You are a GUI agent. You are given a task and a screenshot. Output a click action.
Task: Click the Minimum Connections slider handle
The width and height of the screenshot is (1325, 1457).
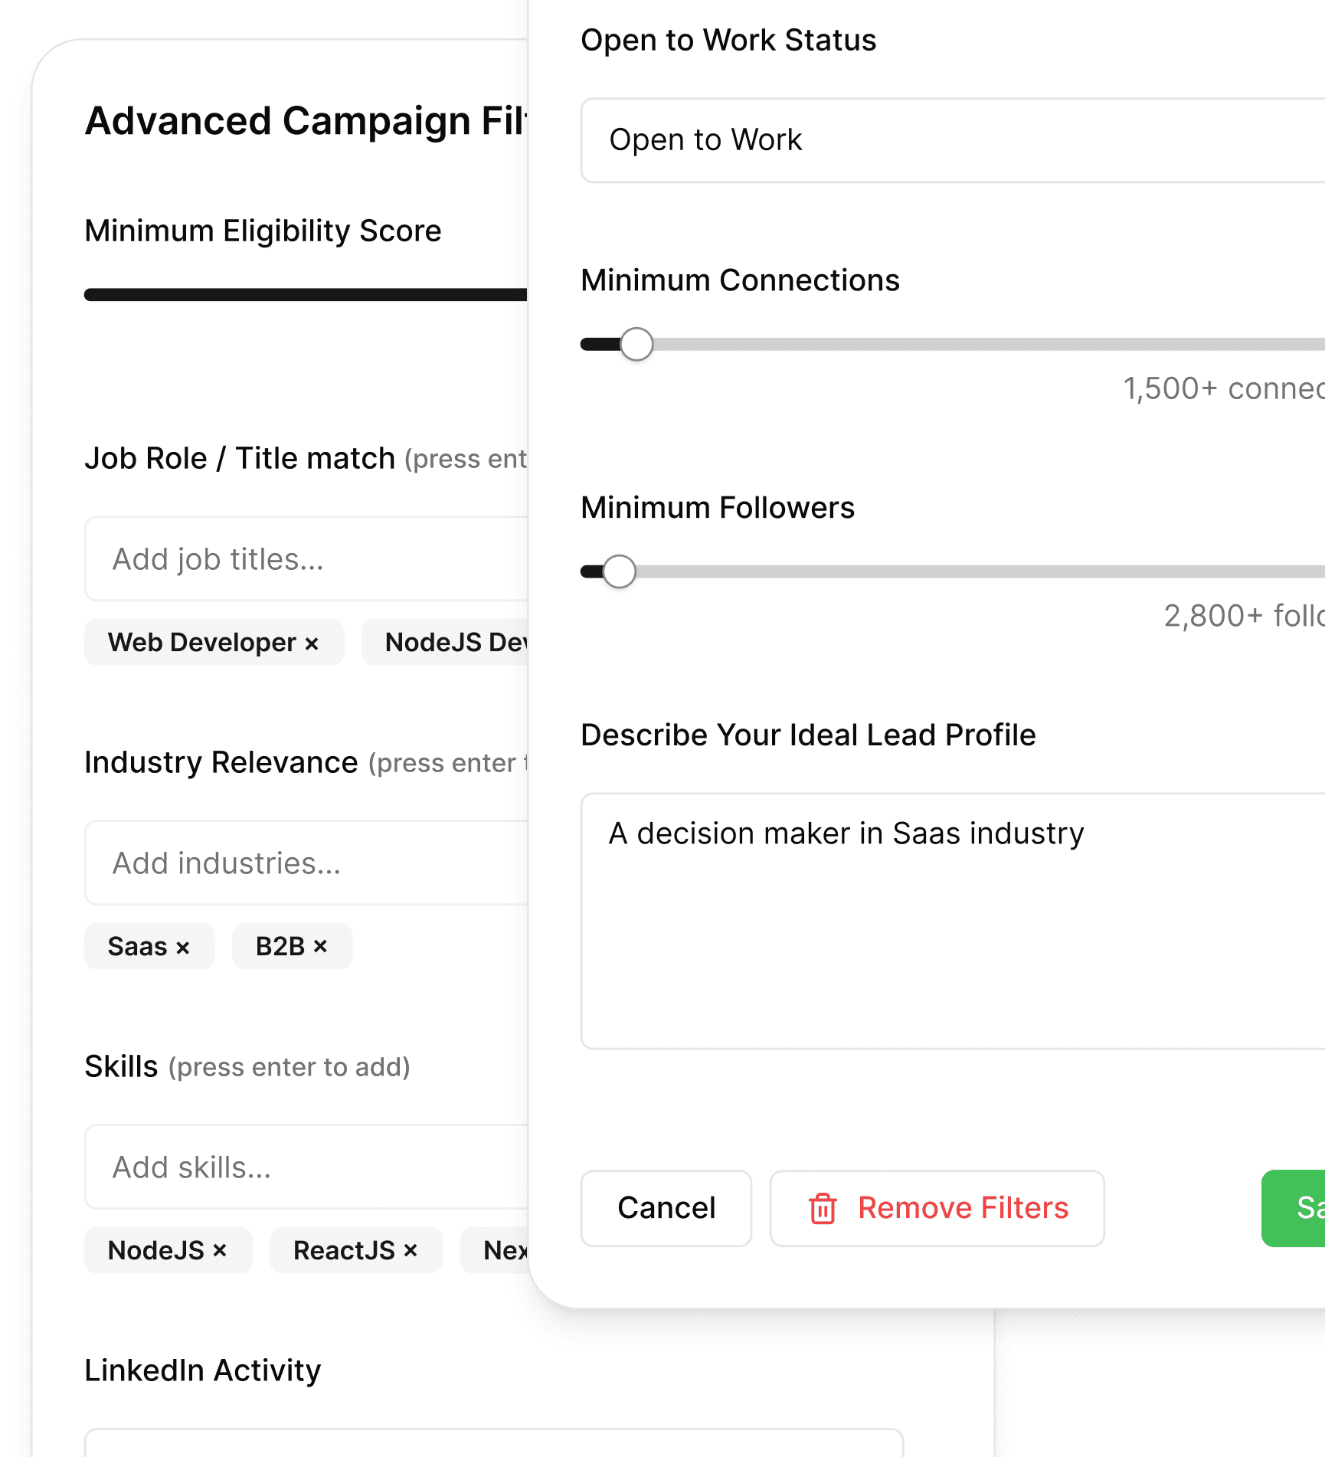(x=636, y=344)
